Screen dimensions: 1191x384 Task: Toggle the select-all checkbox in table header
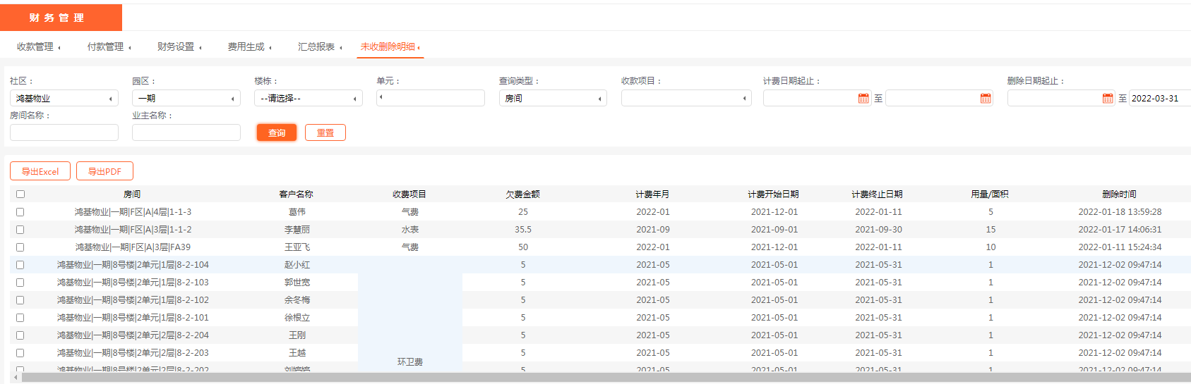point(20,194)
